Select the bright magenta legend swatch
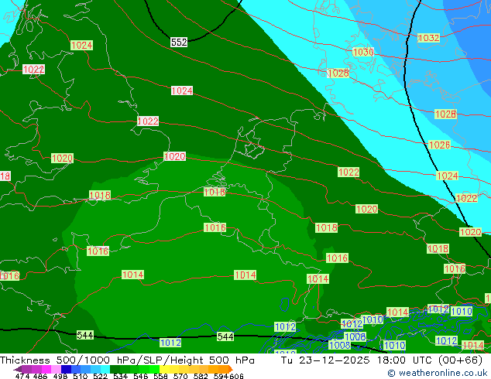This screenshot has width=491, height=379. (x=46, y=369)
